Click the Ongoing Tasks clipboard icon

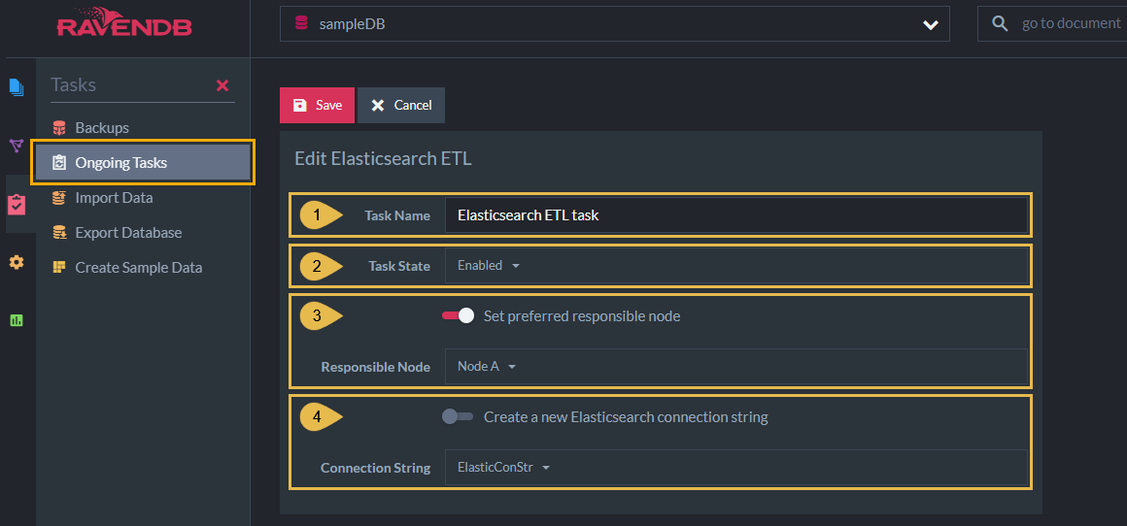pos(59,163)
